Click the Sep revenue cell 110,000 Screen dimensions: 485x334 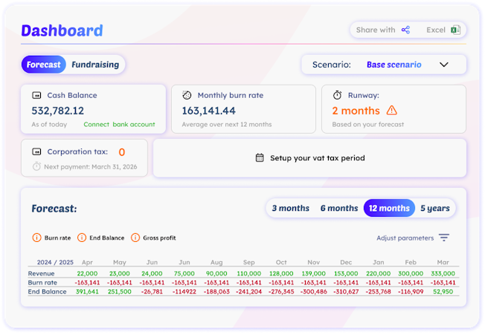coord(249,273)
